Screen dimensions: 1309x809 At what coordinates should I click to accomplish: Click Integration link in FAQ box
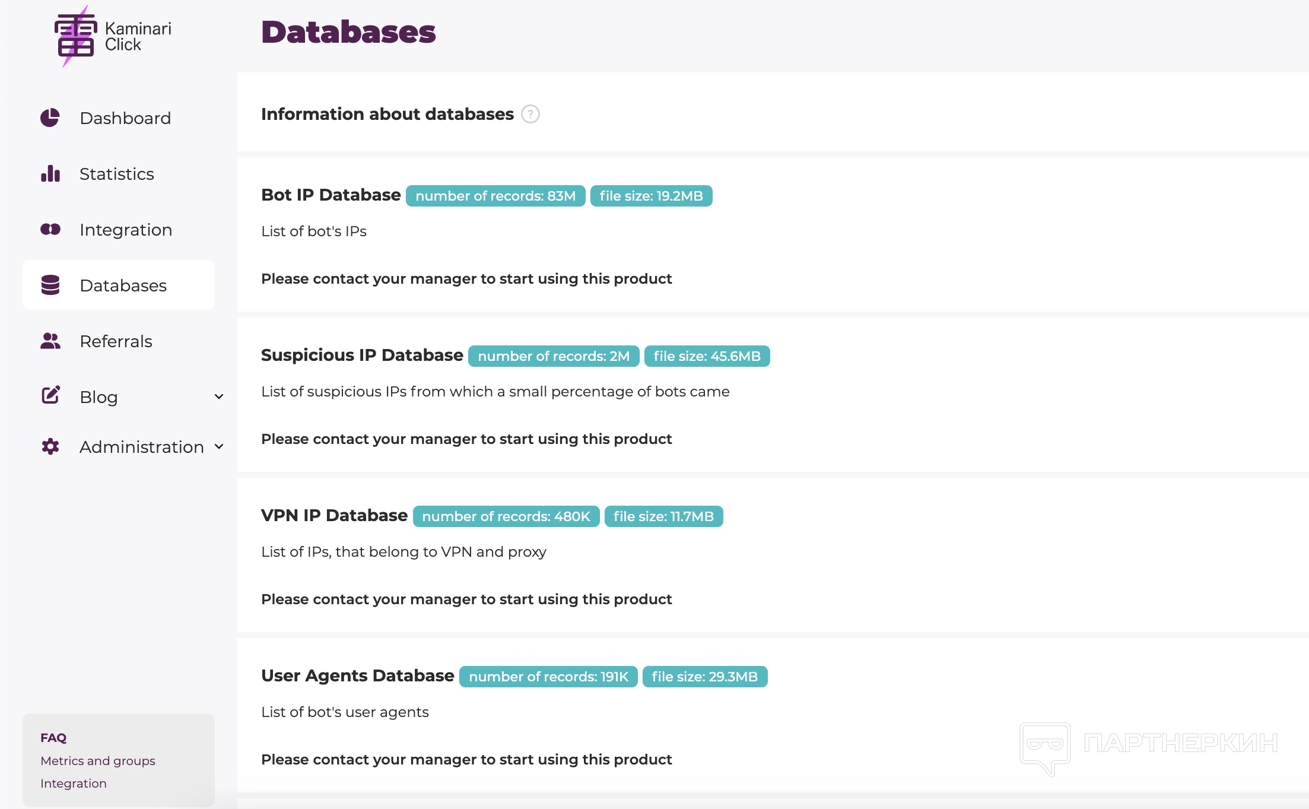tap(74, 783)
